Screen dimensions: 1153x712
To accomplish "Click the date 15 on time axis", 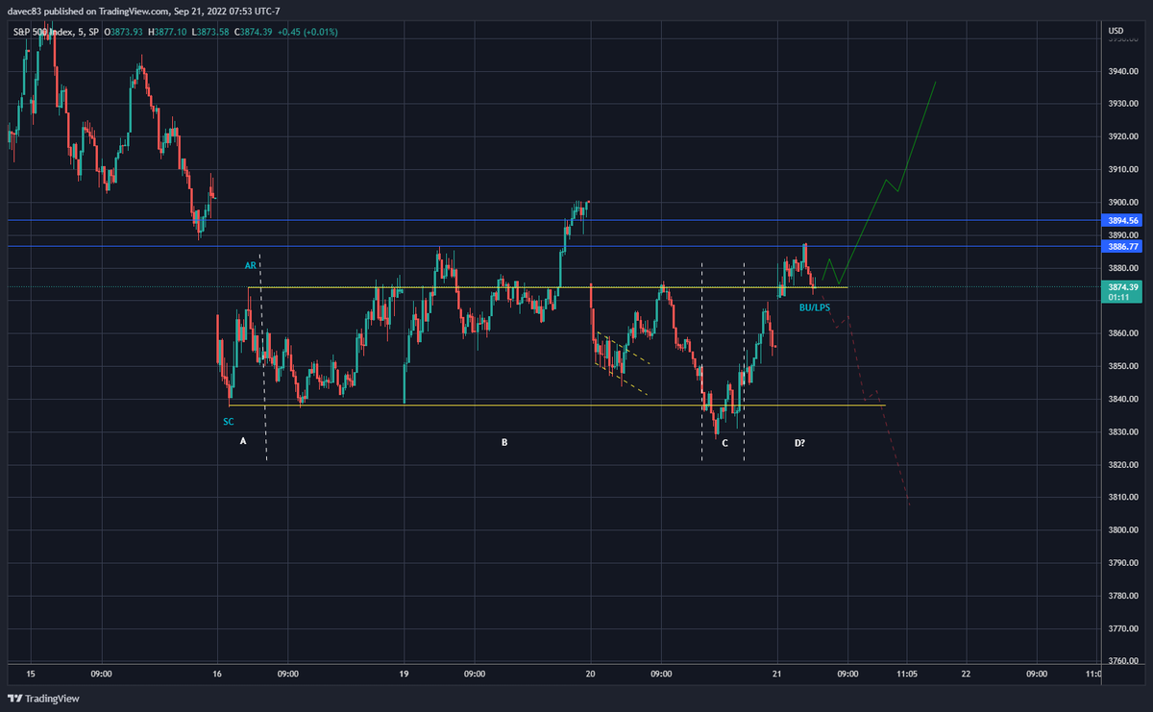I will (x=31, y=674).
